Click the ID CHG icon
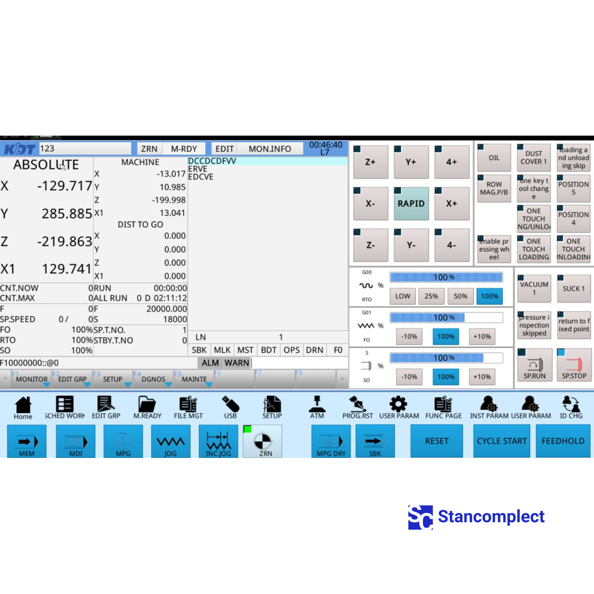This screenshot has height=594, width=594. 571,408
